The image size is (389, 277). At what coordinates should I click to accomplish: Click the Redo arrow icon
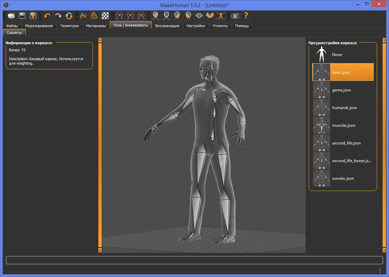(58, 16)
